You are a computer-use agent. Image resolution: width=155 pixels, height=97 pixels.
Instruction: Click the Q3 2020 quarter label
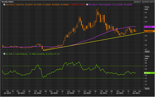tap(70, 93)
